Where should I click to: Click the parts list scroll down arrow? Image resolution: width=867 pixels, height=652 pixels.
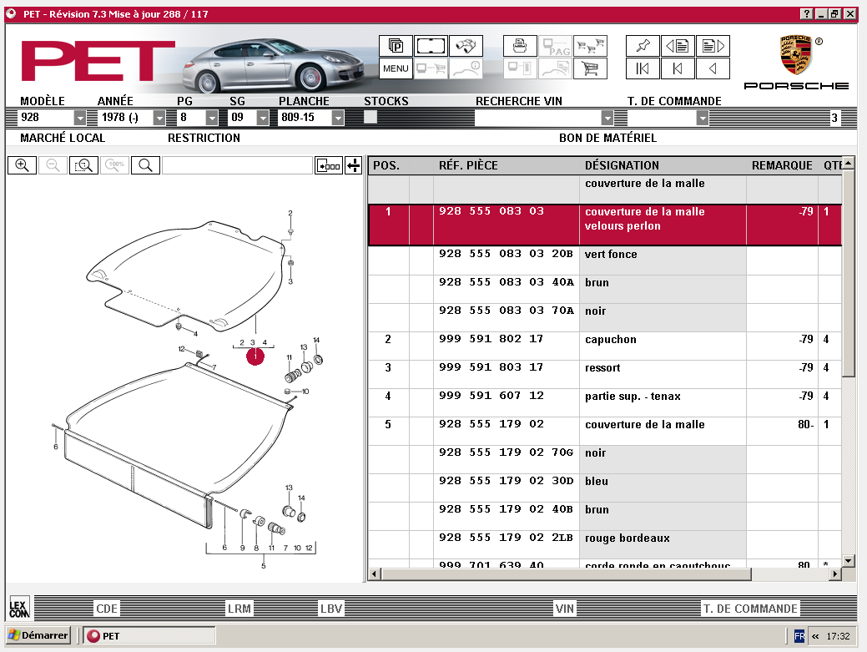[x=848, y=561]
